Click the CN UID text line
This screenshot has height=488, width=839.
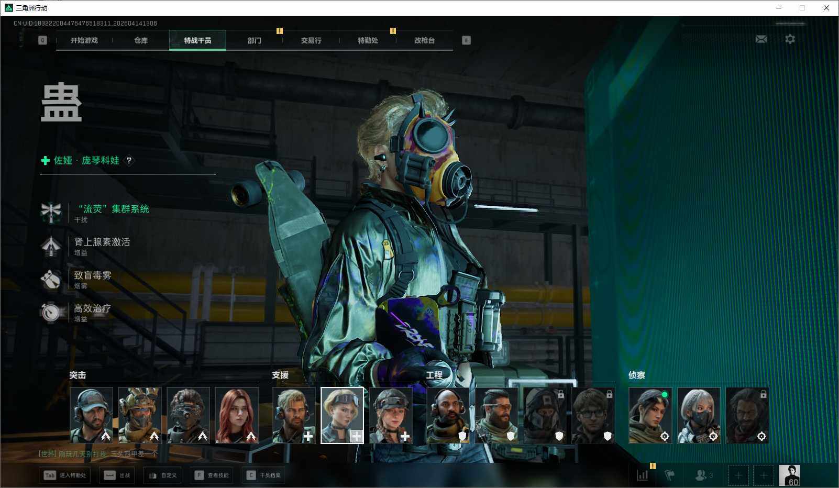pyautogui.click(x=85, y=23)
